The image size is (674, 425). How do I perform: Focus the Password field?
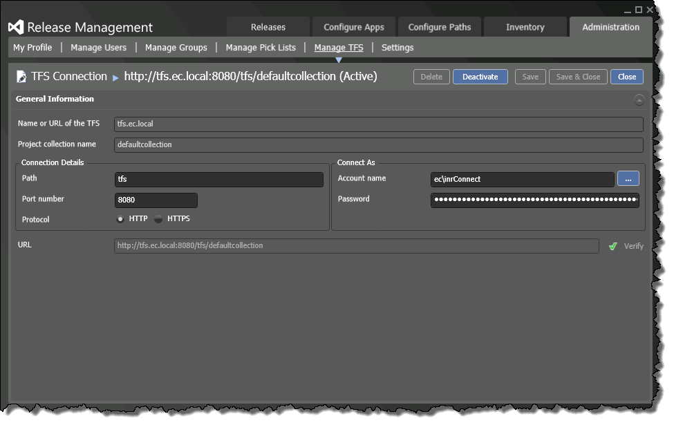pos(534,200)
